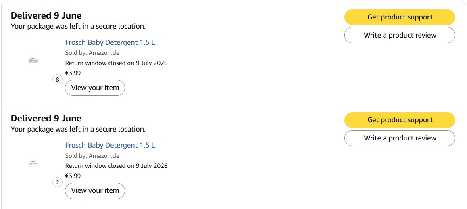Get product support for the quantity 8 order

tap(400, 17)
